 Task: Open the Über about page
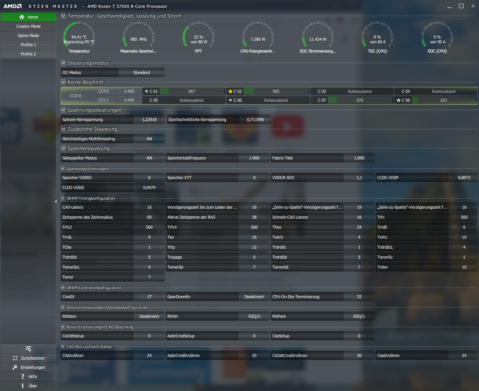(28, 386)
